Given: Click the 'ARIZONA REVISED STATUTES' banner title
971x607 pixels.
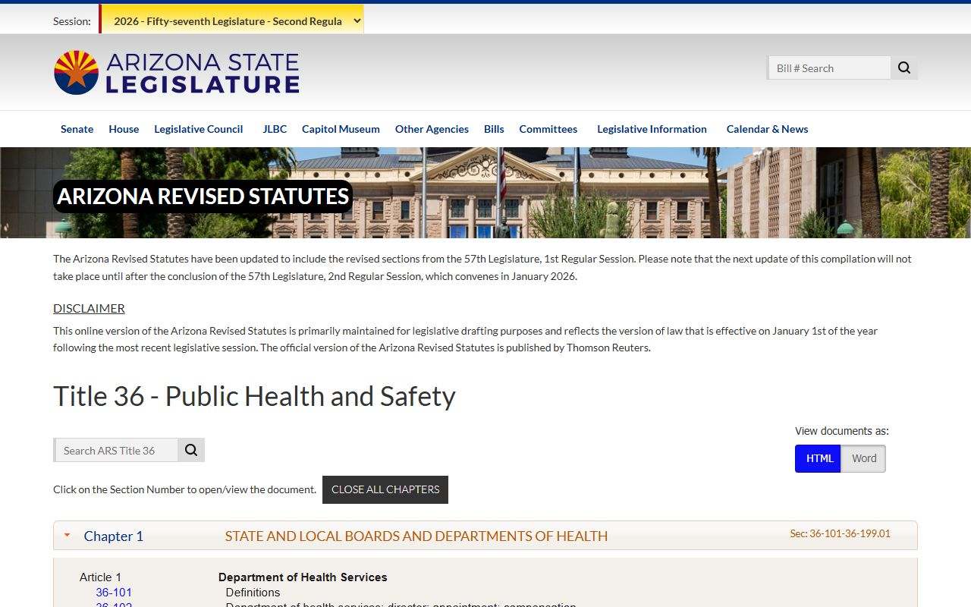Looking at the screenshot, I should pos(203,197).
